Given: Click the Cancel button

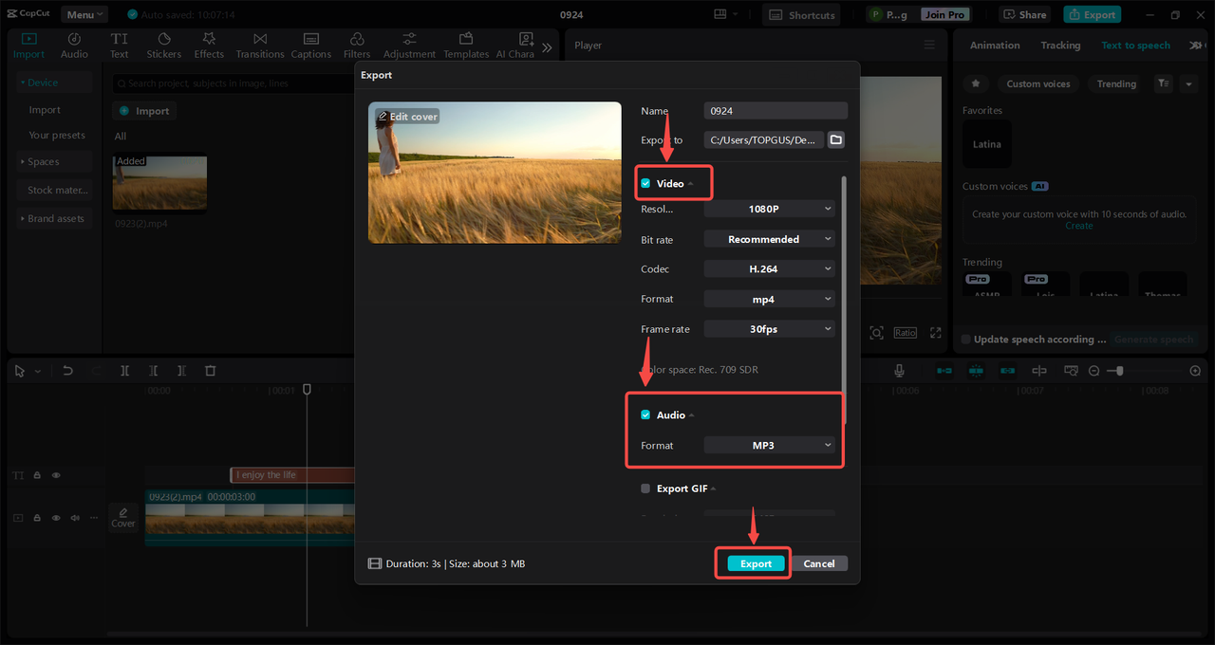Looking at the screenshot, I should coord(818,563).
